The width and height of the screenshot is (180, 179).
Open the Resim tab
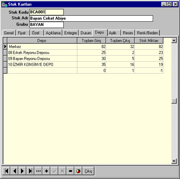click(128, 33)
